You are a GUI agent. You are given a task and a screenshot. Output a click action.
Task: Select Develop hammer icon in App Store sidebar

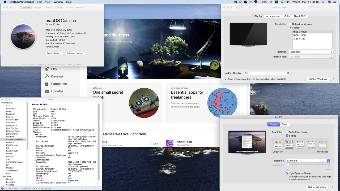coord(47,76)
